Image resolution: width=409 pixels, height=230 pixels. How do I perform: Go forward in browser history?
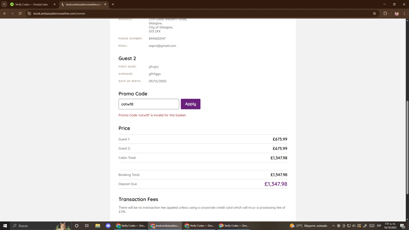tap(12, 13)
